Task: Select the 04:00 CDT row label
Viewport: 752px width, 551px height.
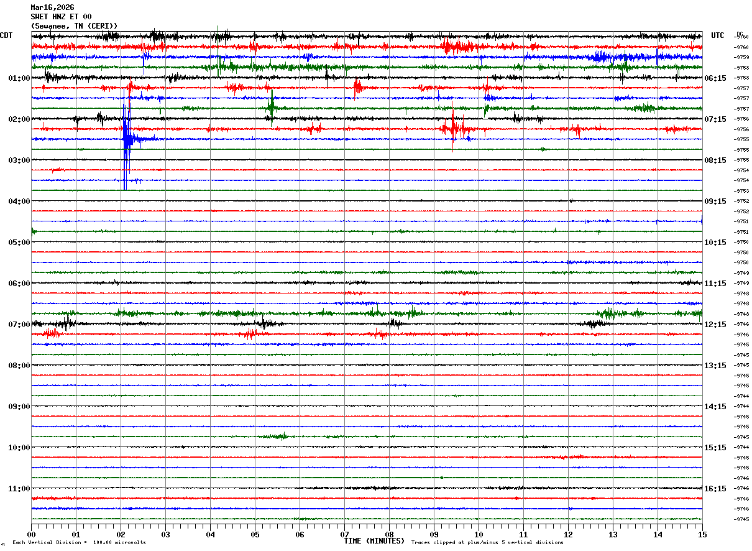Action: coord(19,201)
